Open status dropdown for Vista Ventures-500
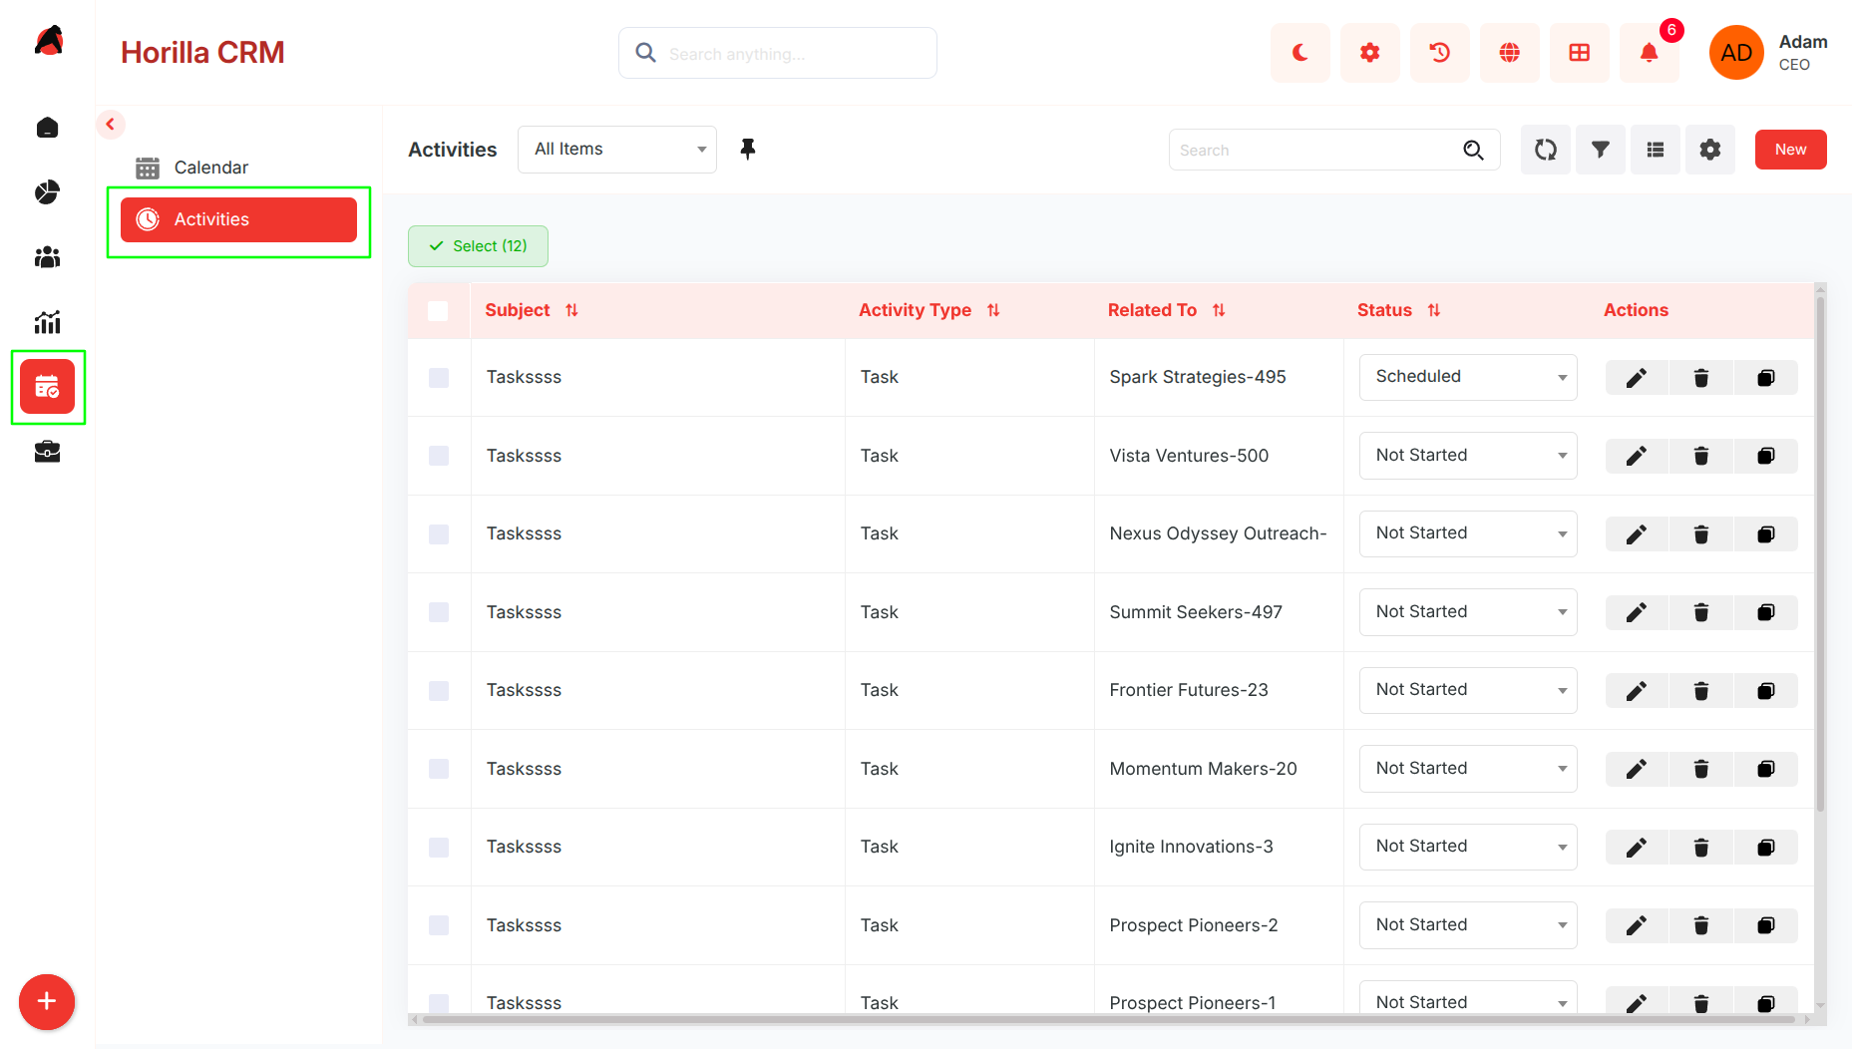 pyautogui.click(x=1468, y=456)
